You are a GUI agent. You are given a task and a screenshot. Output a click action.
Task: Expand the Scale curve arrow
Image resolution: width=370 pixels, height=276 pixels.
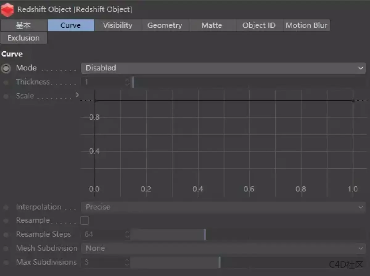coord(77,95)
